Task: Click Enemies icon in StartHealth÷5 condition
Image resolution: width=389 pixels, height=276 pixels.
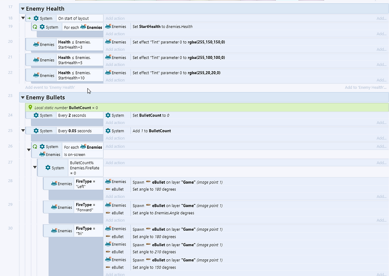Action: (36, 60)
